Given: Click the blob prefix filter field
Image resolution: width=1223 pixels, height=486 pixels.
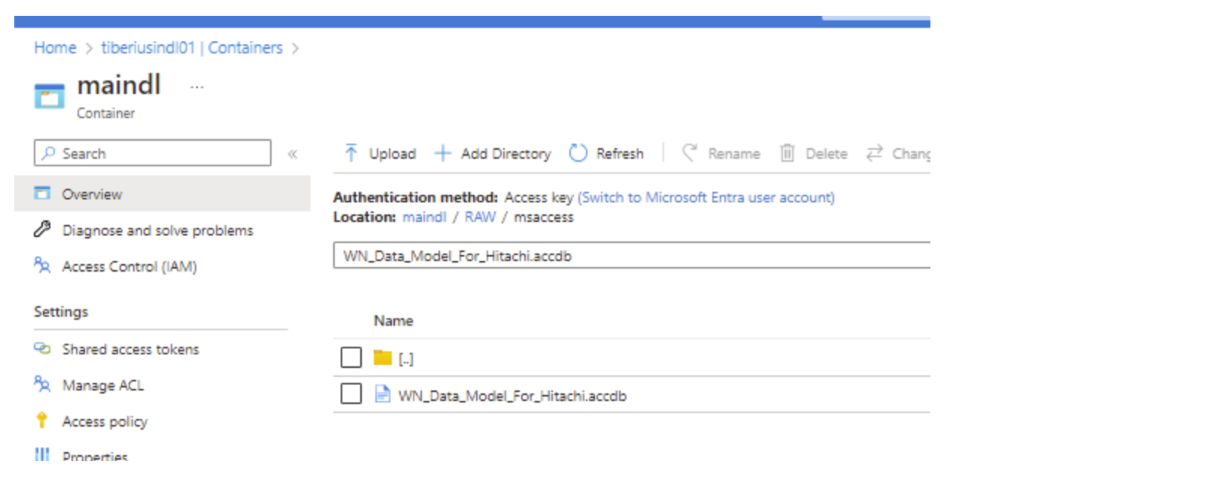Looking at the screenshot, I should (632, 255).
